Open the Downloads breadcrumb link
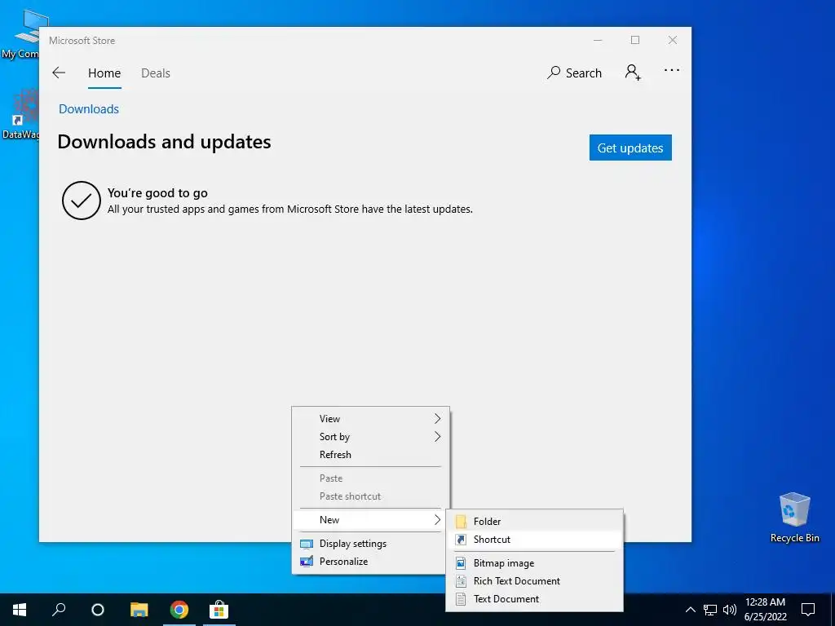This screenshot has height=626, width=835. [89, 109]
